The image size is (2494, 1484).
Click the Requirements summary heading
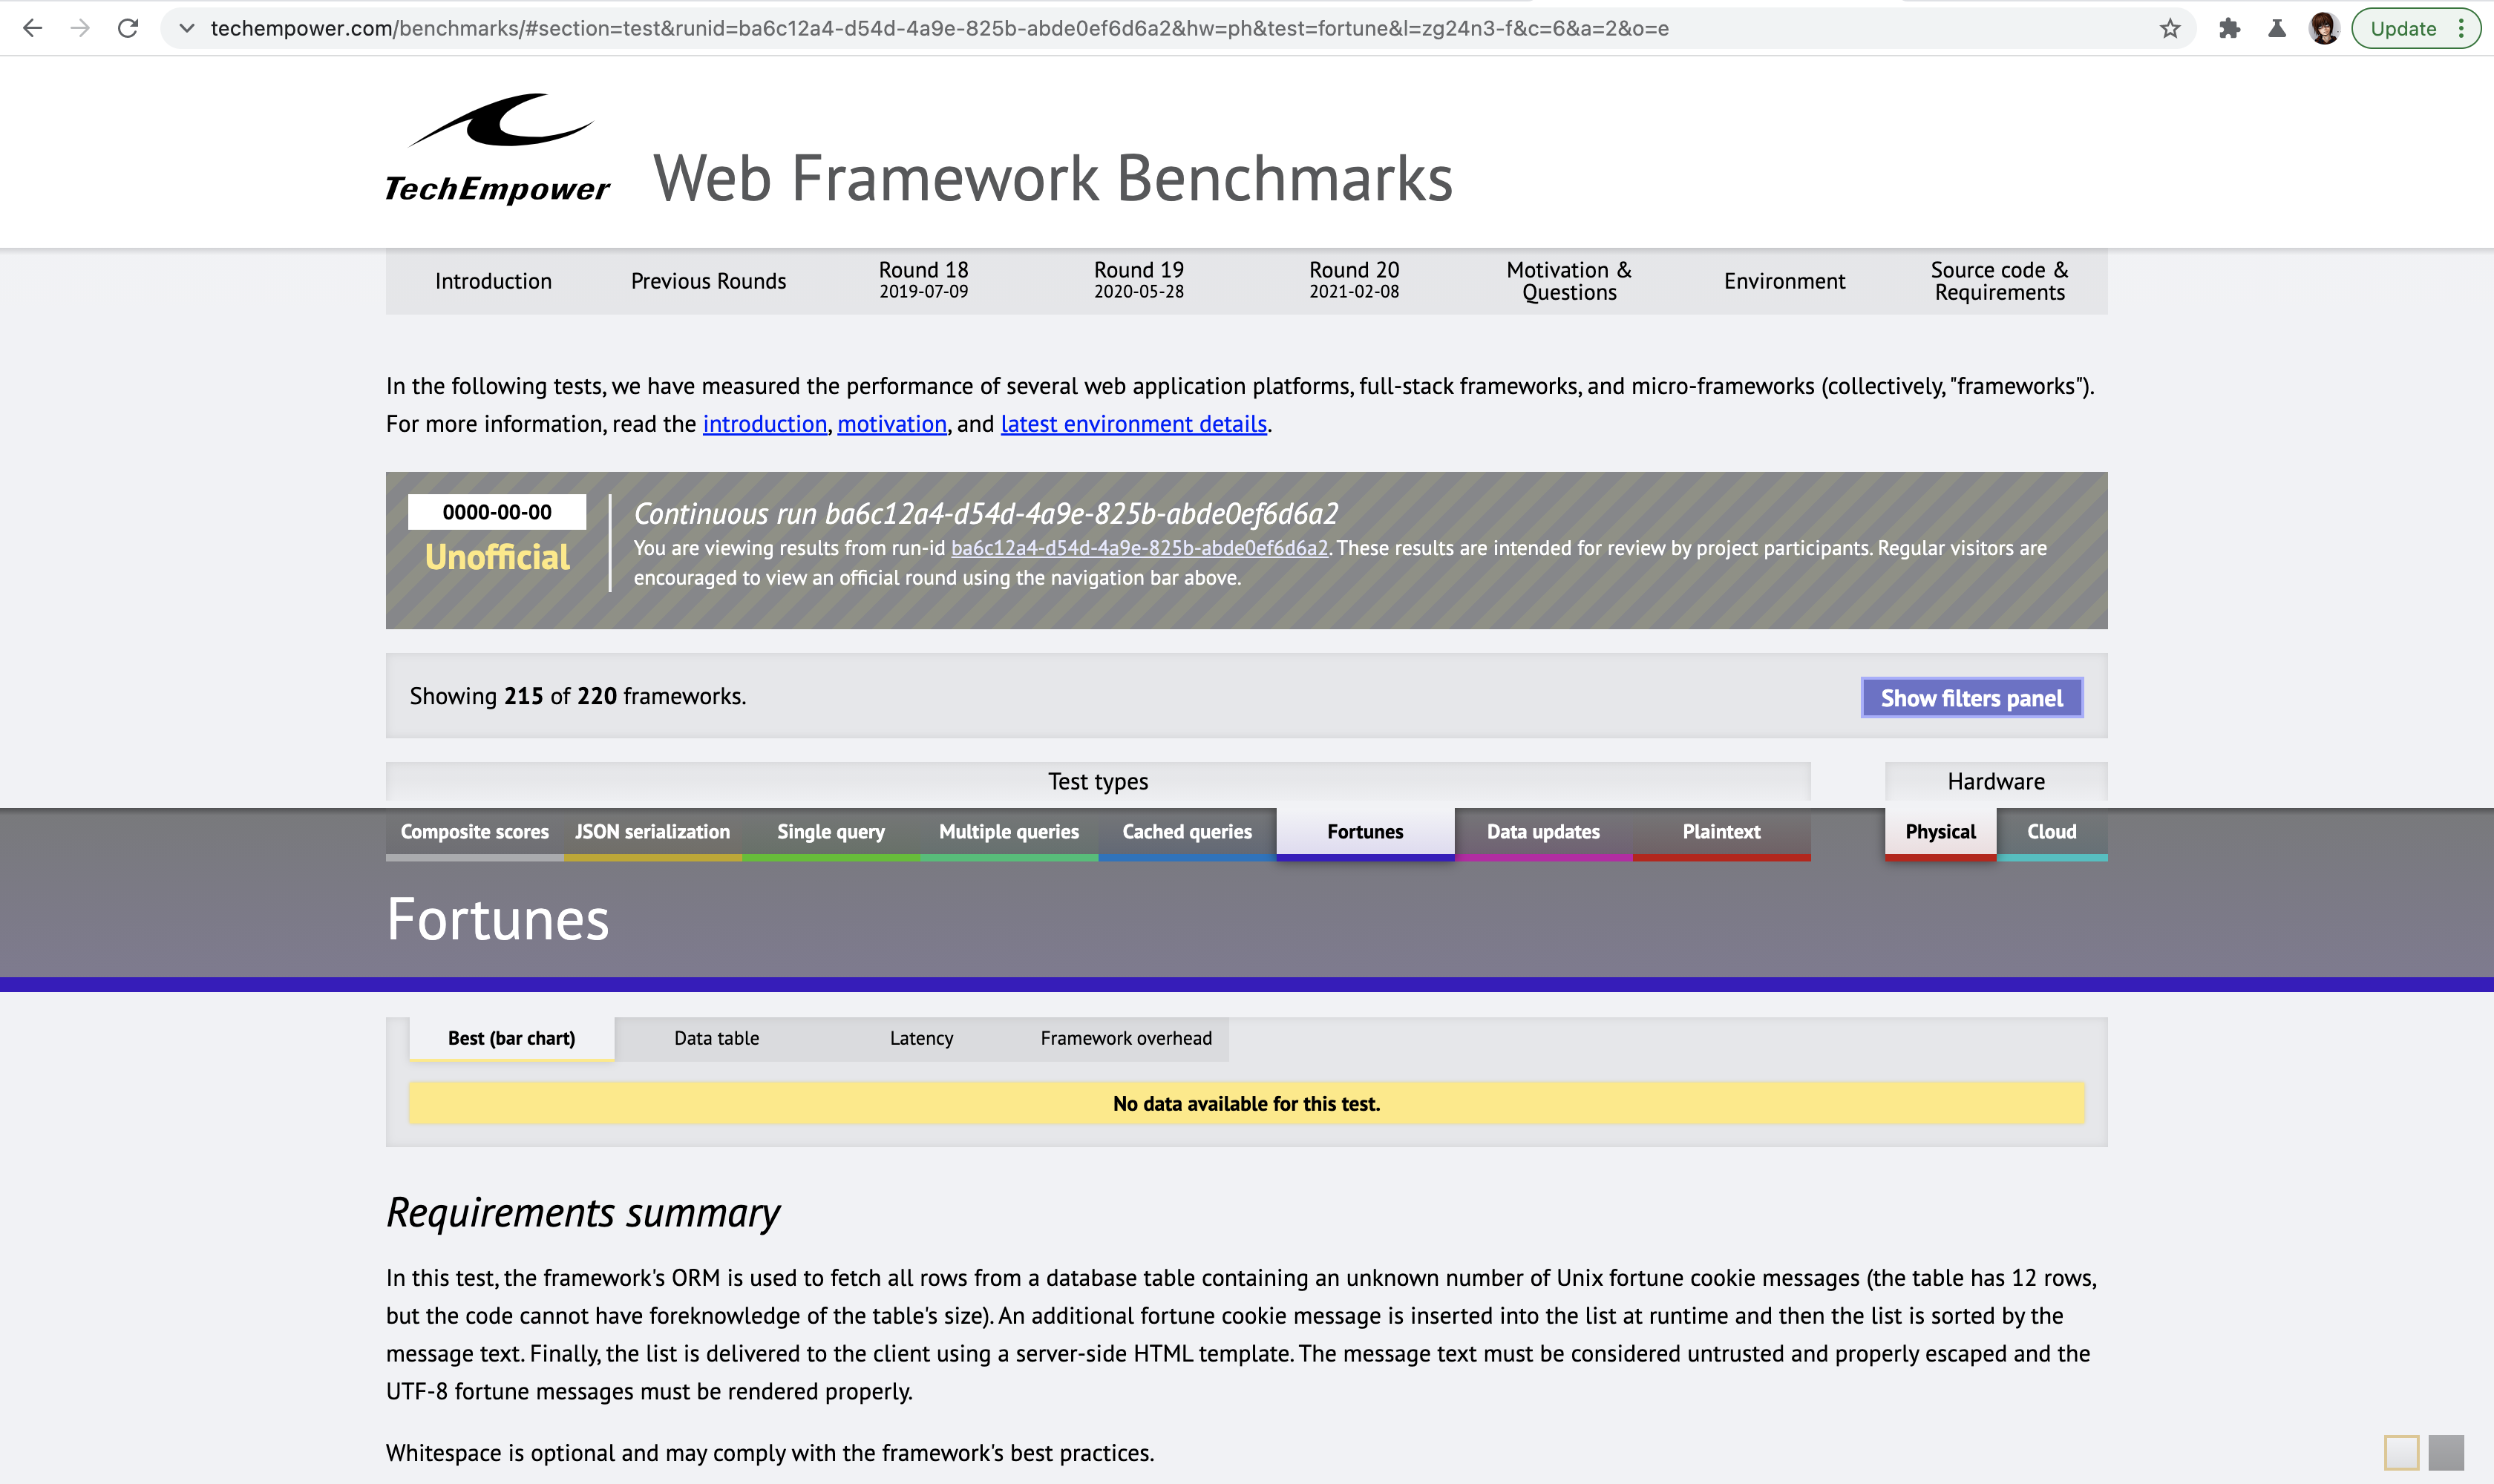(x=583, y=1212)
